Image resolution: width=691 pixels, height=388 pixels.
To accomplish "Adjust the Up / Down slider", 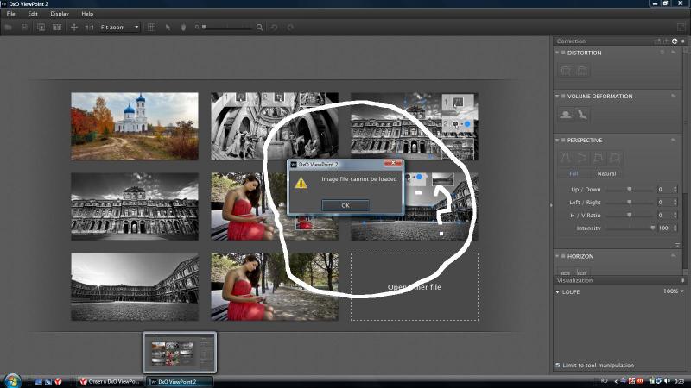I will pos(630,189).
